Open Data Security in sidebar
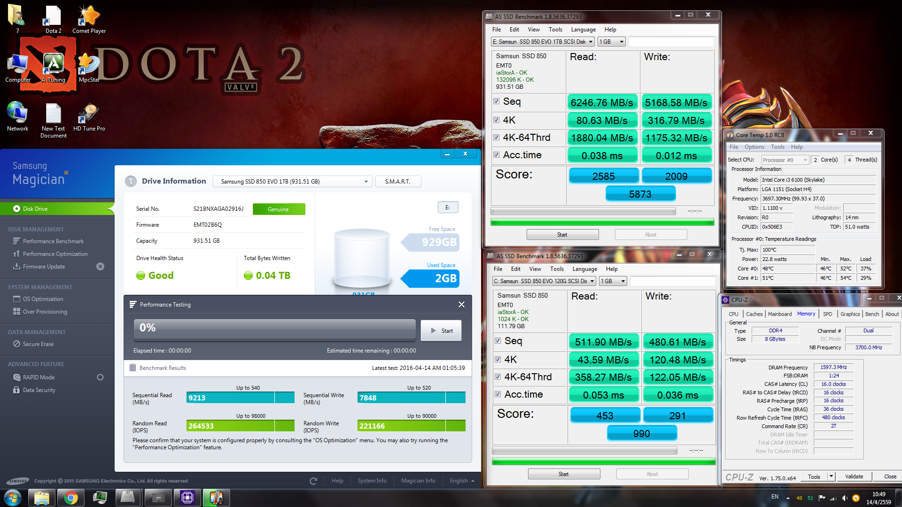Image resolution: width=902 pixels, height=507 pixels. pyautogui.click(x=39, y=390)
